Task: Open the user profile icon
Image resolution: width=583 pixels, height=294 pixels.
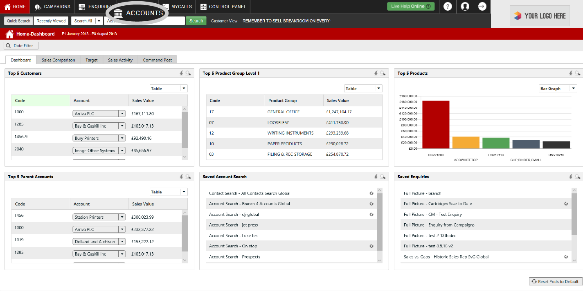Action: point(465,7)
